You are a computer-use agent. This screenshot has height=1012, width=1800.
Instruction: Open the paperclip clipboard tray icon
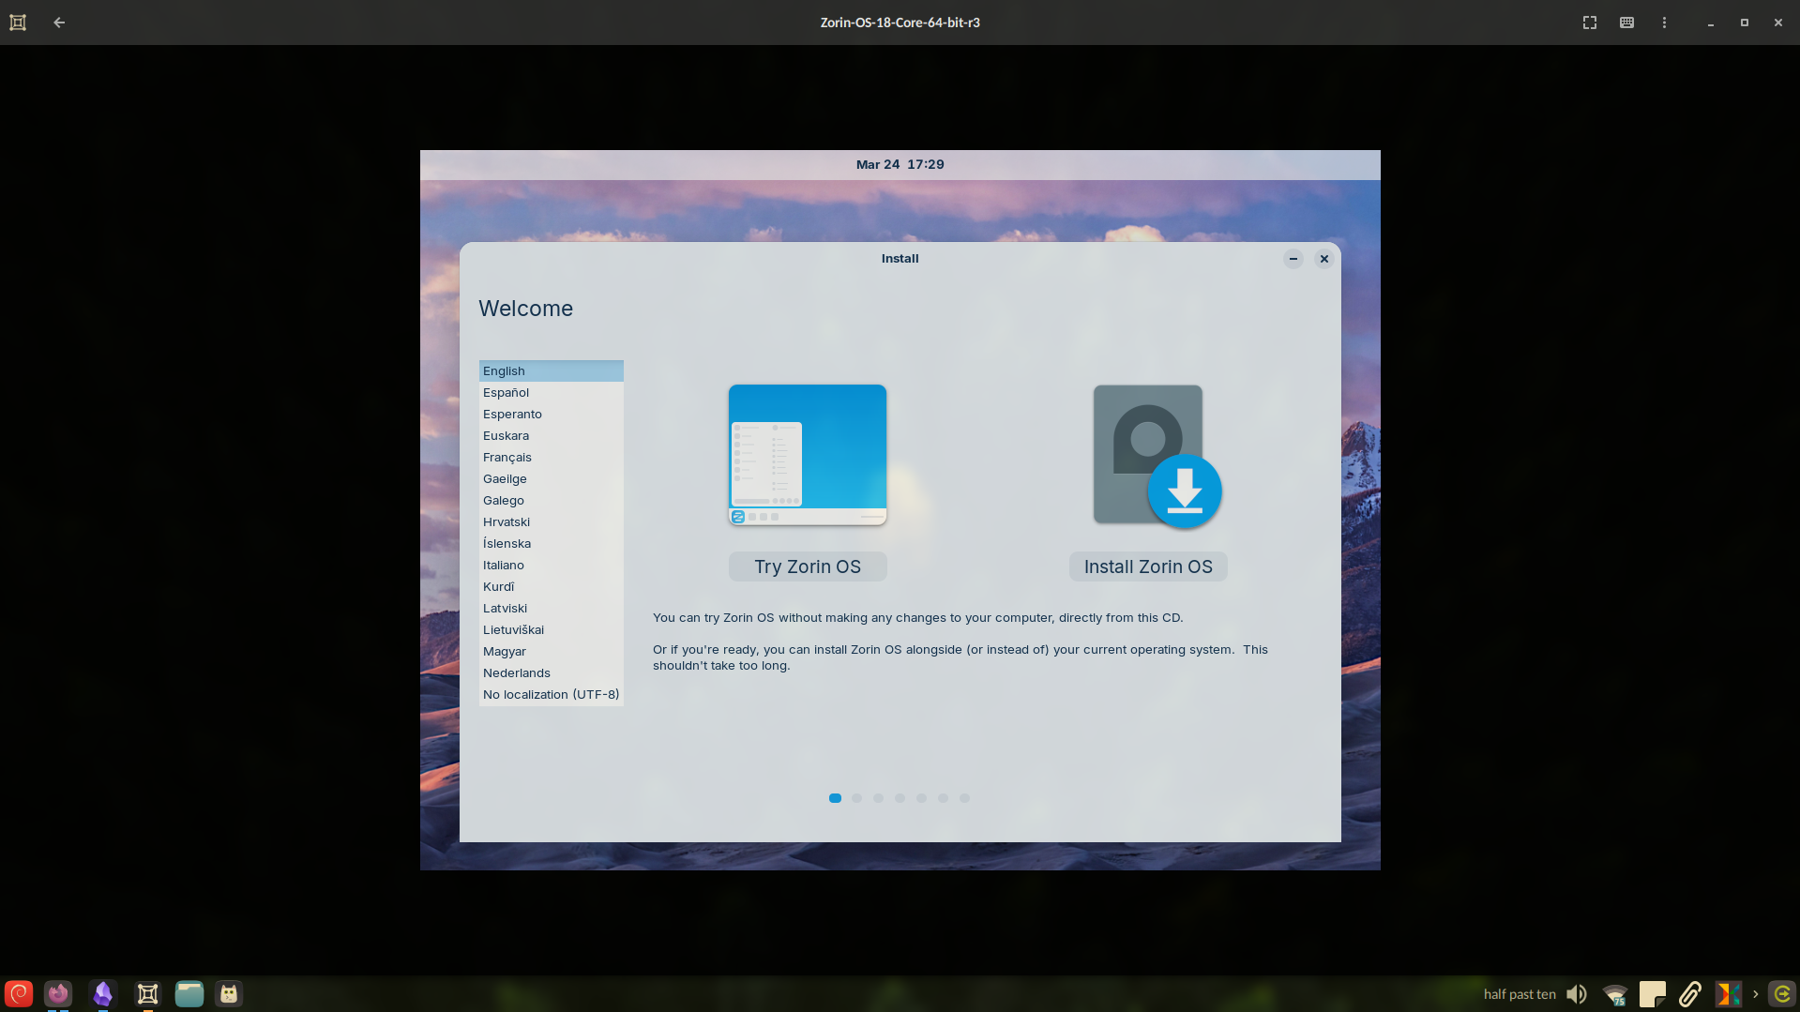point(1690,994)
